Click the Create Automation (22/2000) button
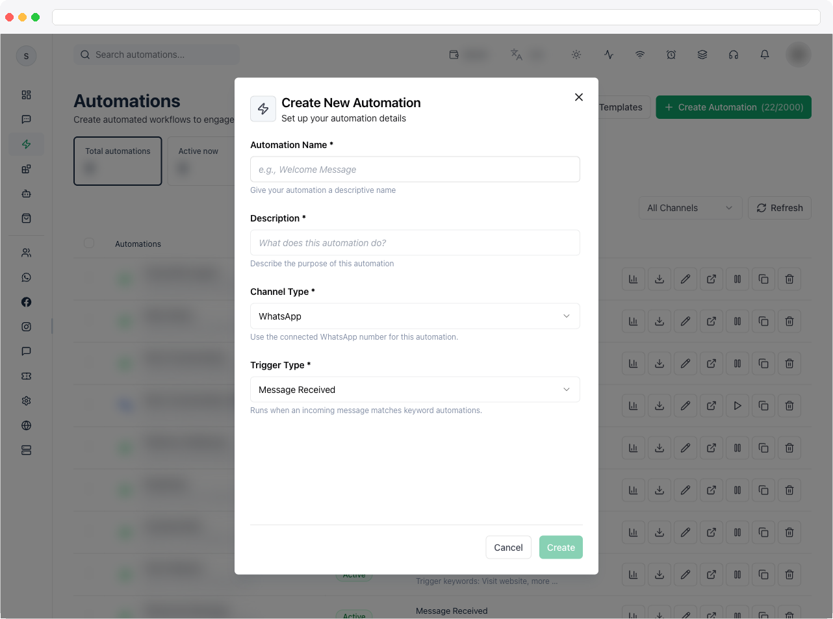 tap(734, 107)
